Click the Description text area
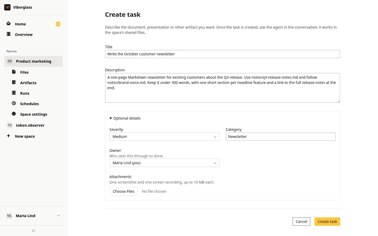The width and height of the screenshot is (378, 236). click(x=223, y=88)
